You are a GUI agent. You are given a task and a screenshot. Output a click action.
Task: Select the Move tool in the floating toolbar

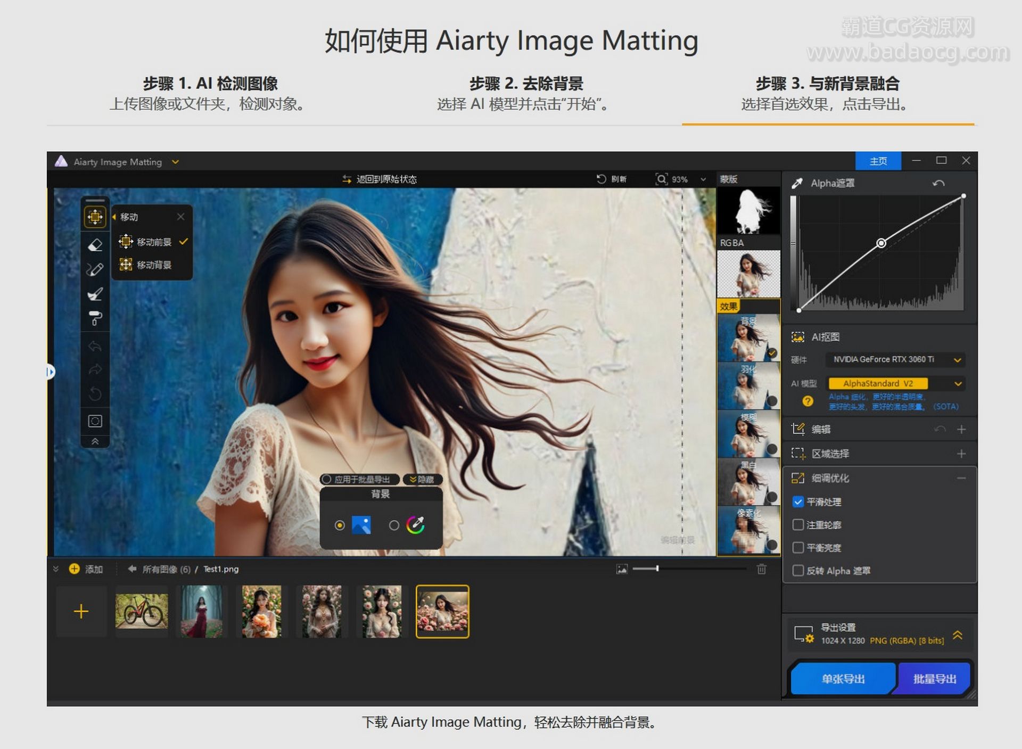pyautogui.click(x=95, y=217)
